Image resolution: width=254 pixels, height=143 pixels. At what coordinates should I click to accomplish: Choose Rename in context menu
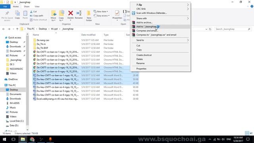tap(160, 63)
